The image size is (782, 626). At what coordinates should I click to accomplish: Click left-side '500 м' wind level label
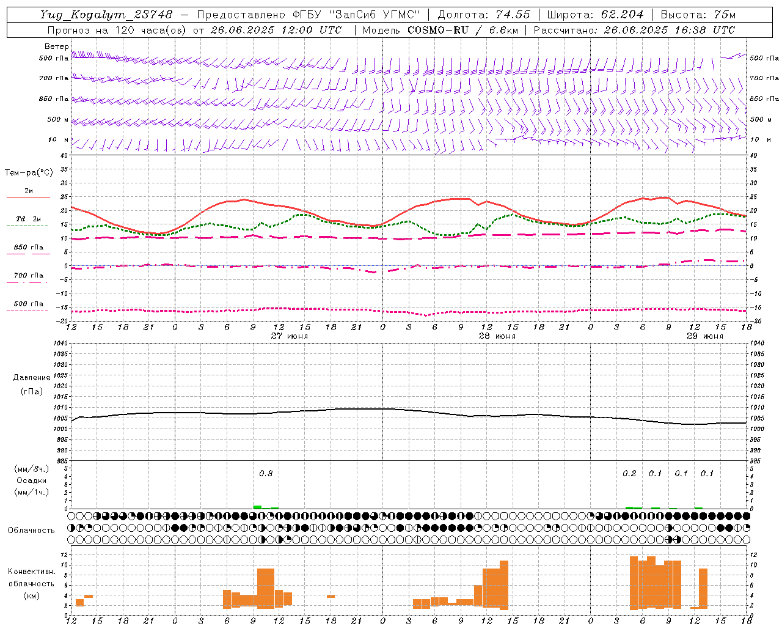(x=58, y=119)
